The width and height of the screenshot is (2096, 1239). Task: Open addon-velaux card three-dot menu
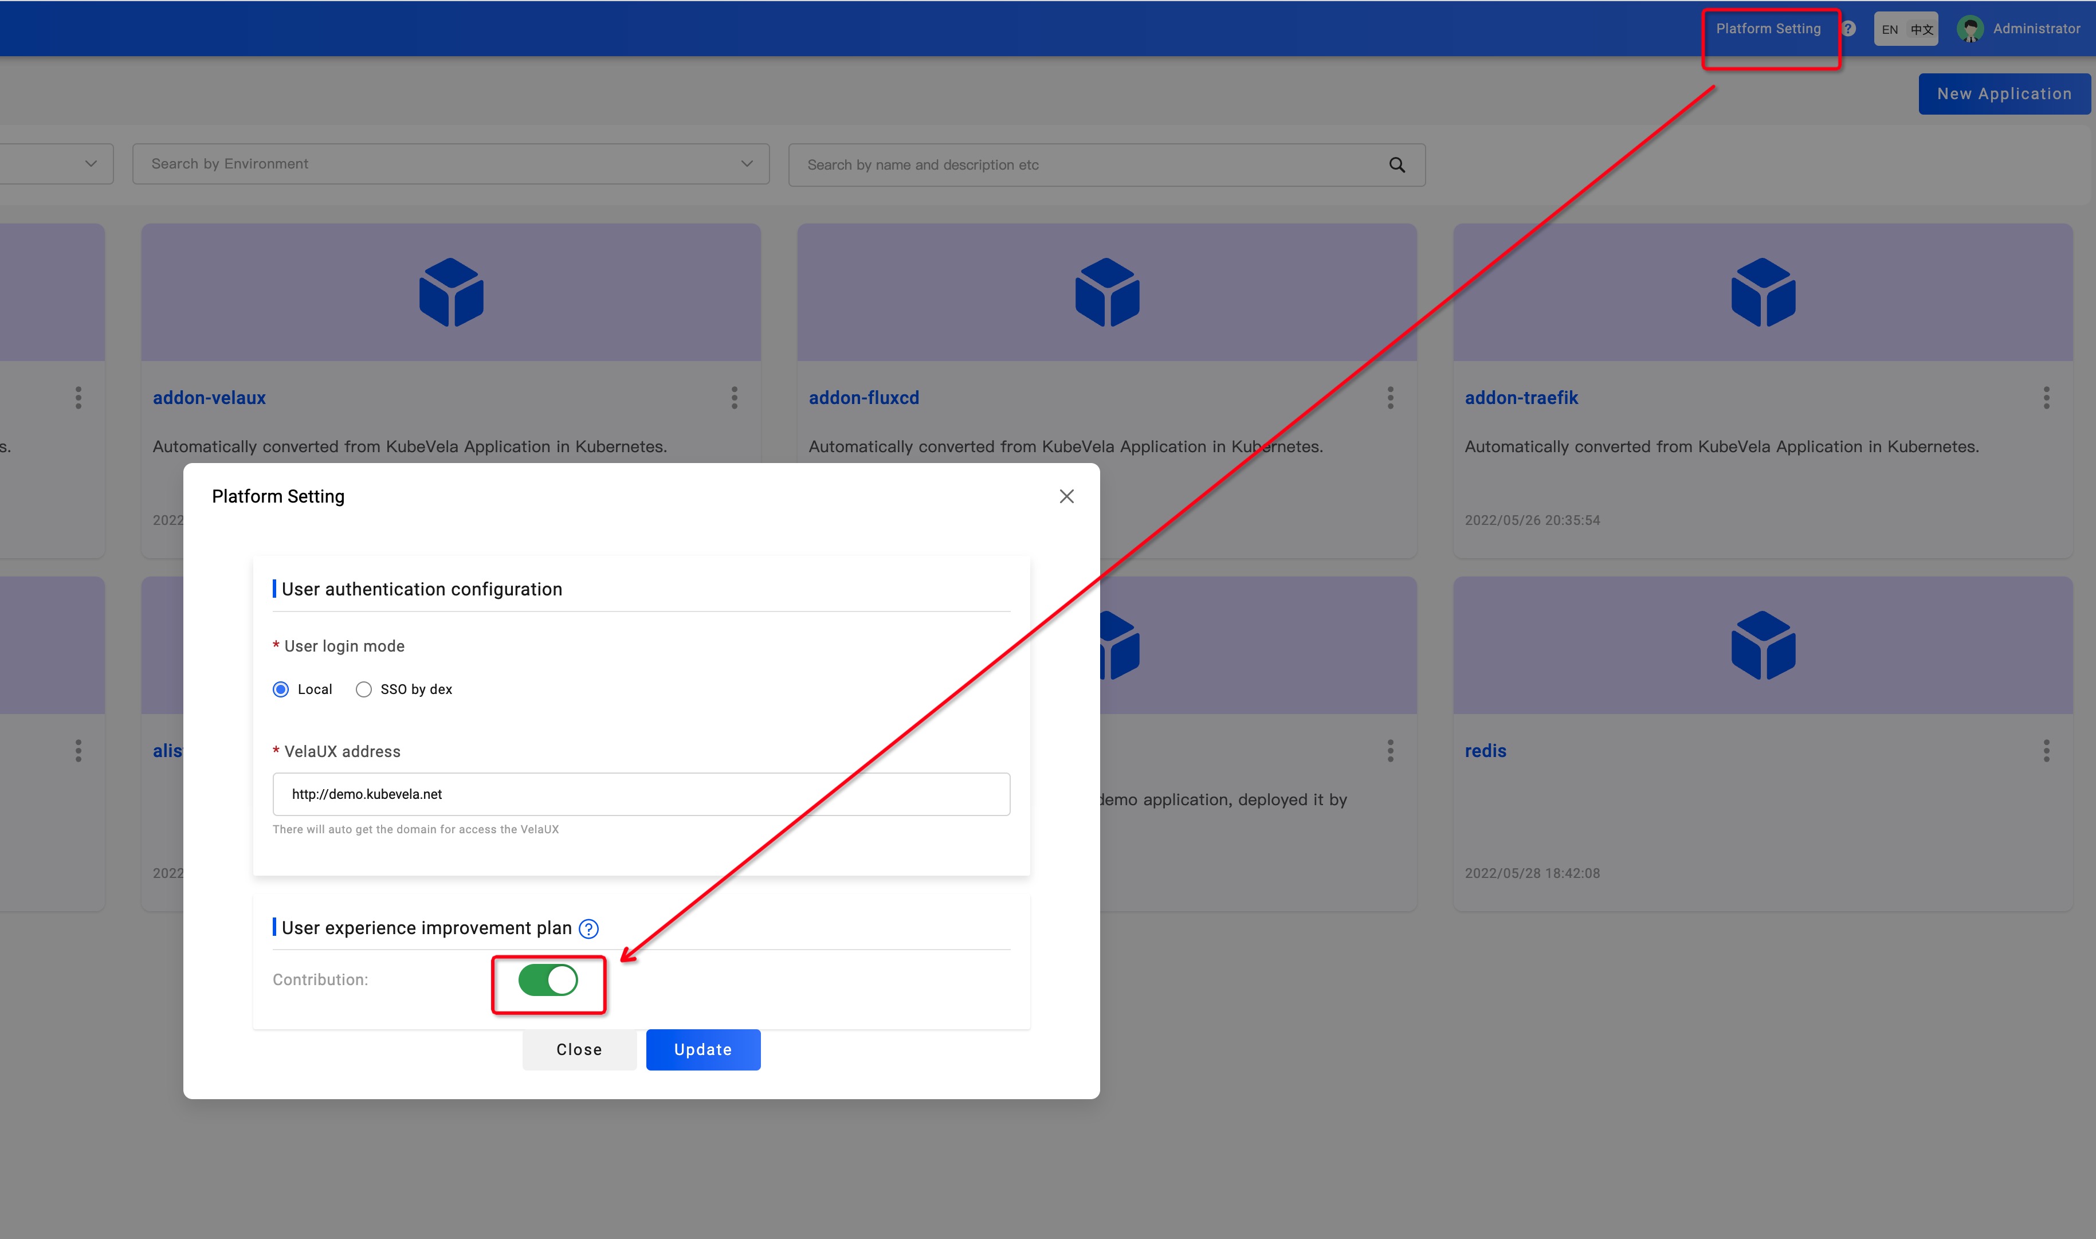click(x=735, y=397)
